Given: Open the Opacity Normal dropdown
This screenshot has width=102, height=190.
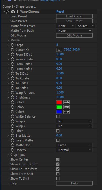Looking at the screenshot, I should pos(74,150).
